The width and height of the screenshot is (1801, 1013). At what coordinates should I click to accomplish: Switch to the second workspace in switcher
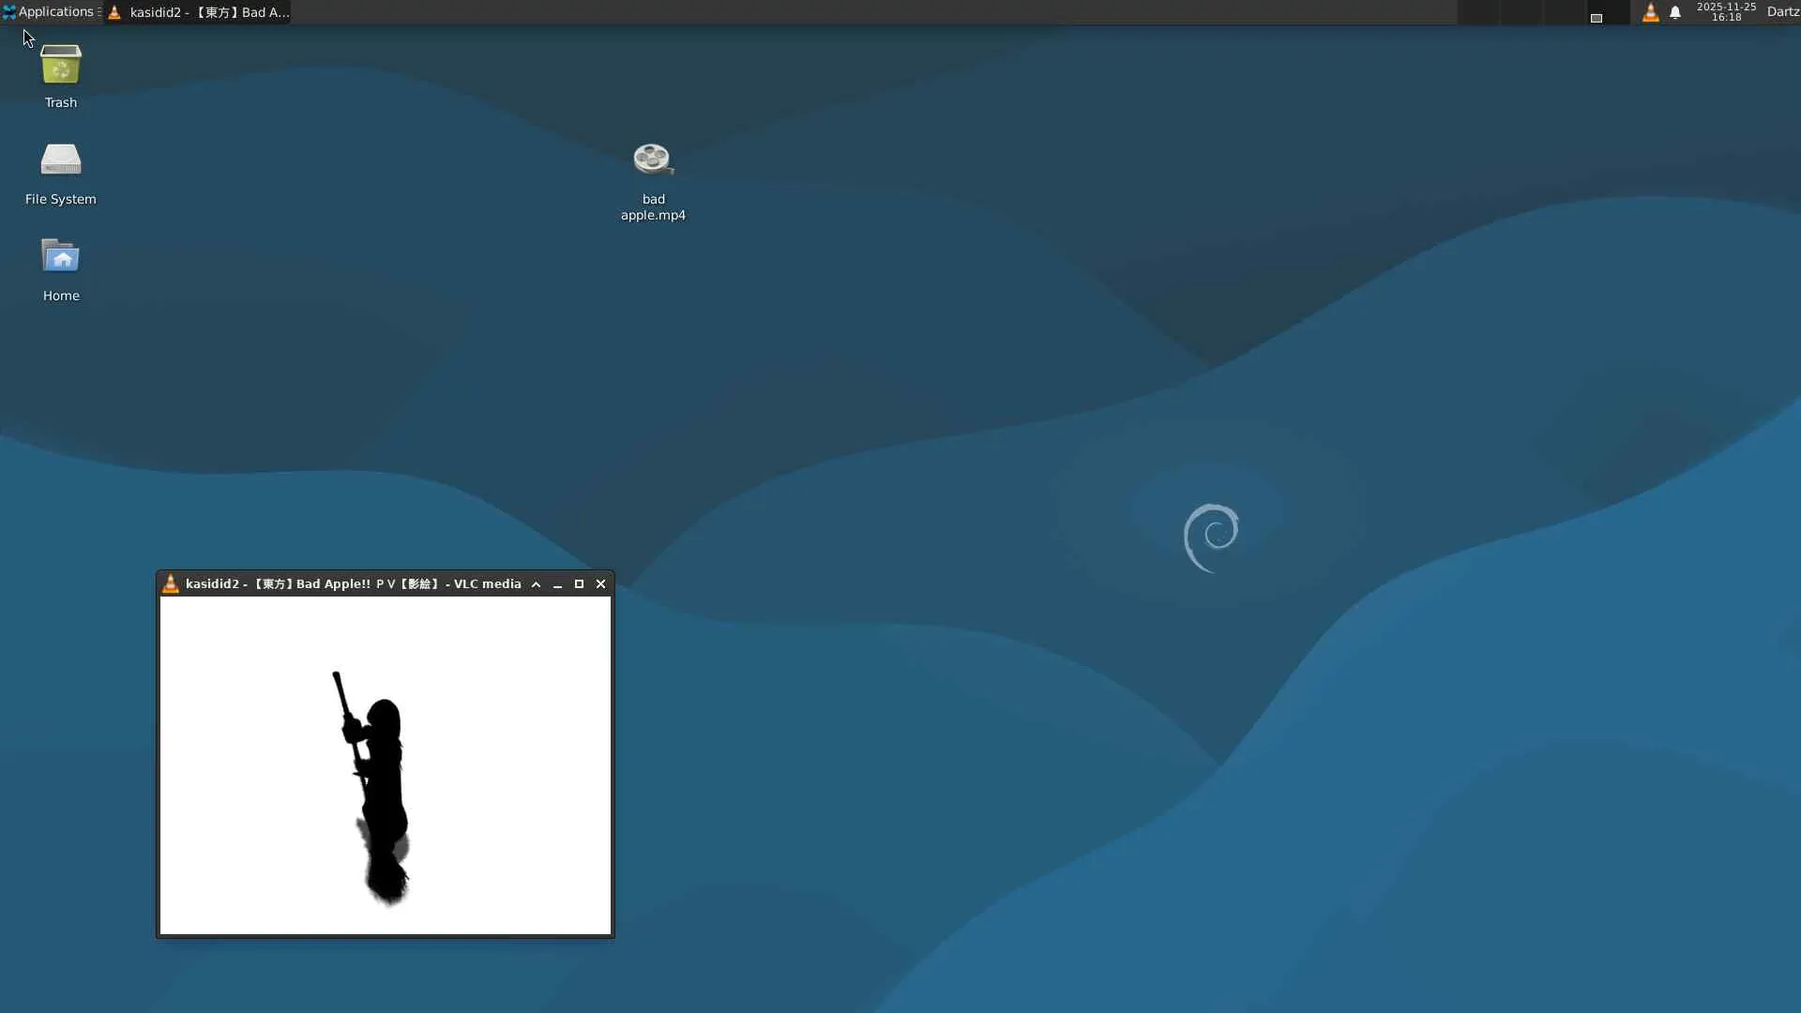1520,12
